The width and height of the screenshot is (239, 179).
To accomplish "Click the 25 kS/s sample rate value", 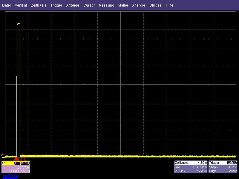I will 201,171.
